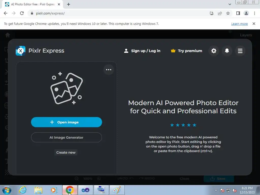Open the settings gear in Pixlr header
The height and width of the screenshot is (195, 260).
[214, 51]
